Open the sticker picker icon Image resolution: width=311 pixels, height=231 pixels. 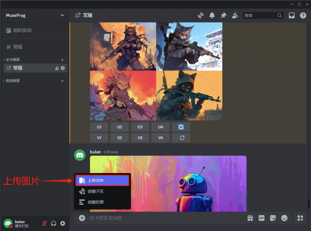pyautogui.click(x=273, y=218)
